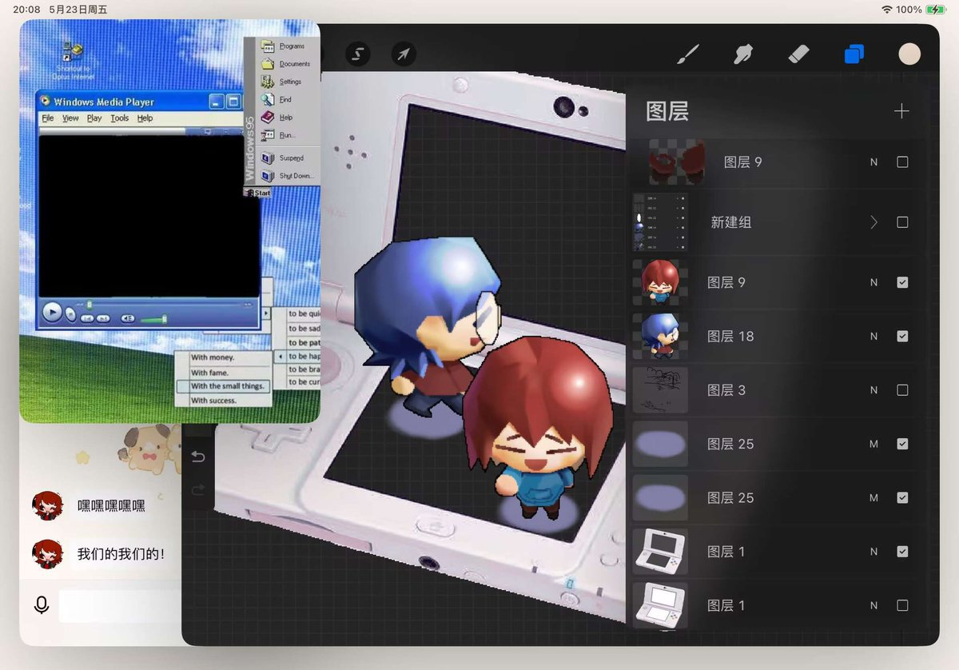959x670 pixels.
Task: Add a new layer with plus button
Action: coord(901,111)
